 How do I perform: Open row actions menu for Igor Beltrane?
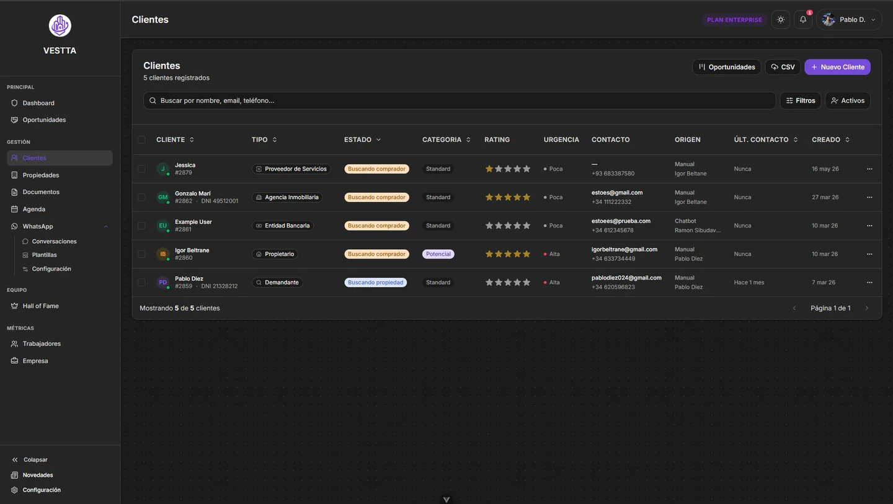point(869,254)
